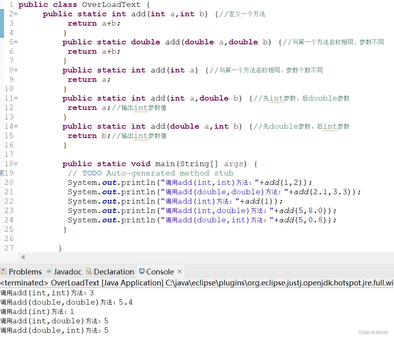
Task: Click line number 27 in the gutter
Action: pyautogui.click(x=9, y=248)
